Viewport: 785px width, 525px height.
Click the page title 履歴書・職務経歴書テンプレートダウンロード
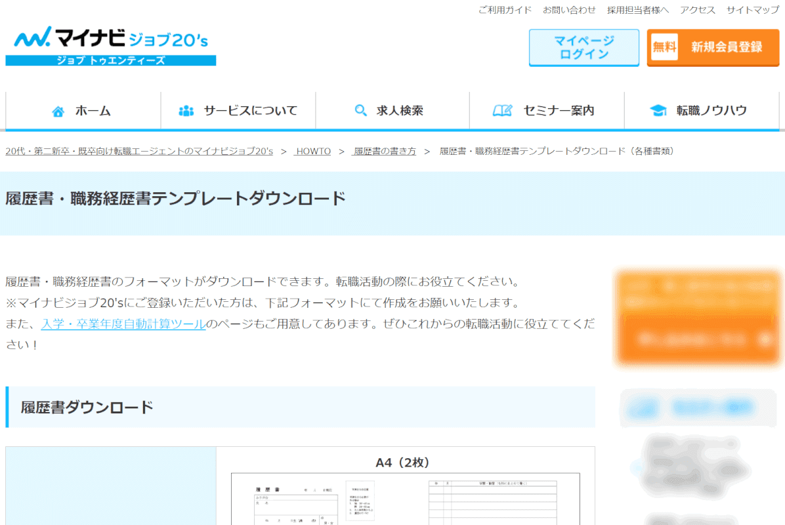(176, 198)
